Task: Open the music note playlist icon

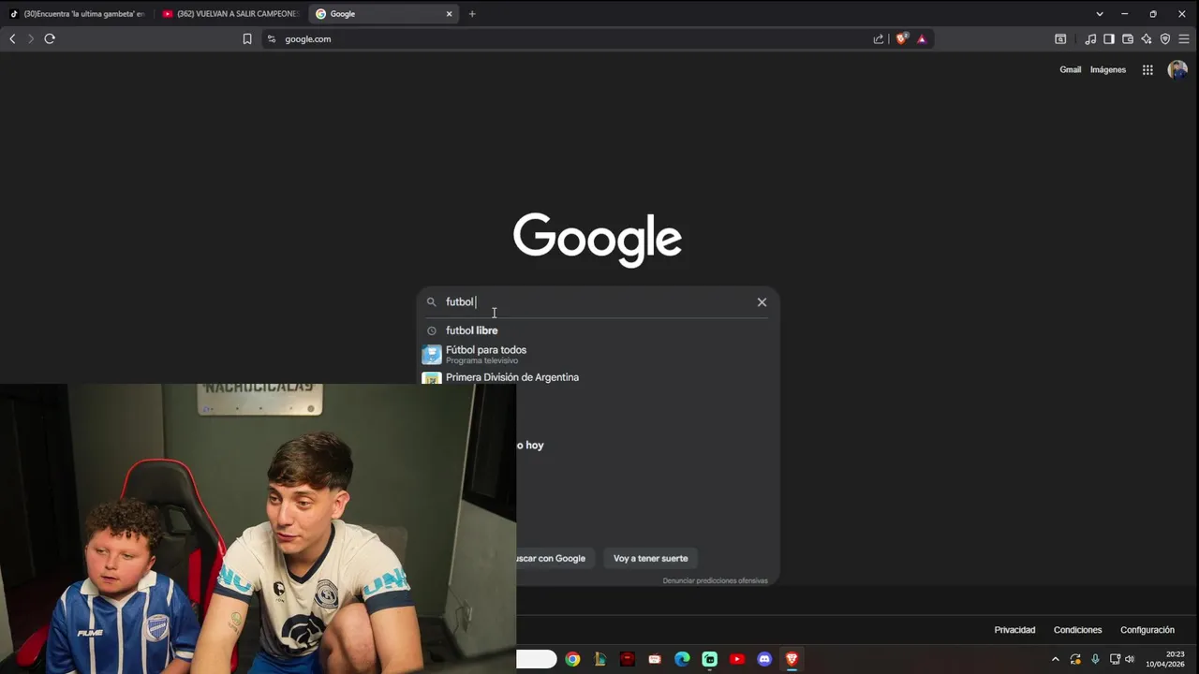Action: tap(1090, 39)
